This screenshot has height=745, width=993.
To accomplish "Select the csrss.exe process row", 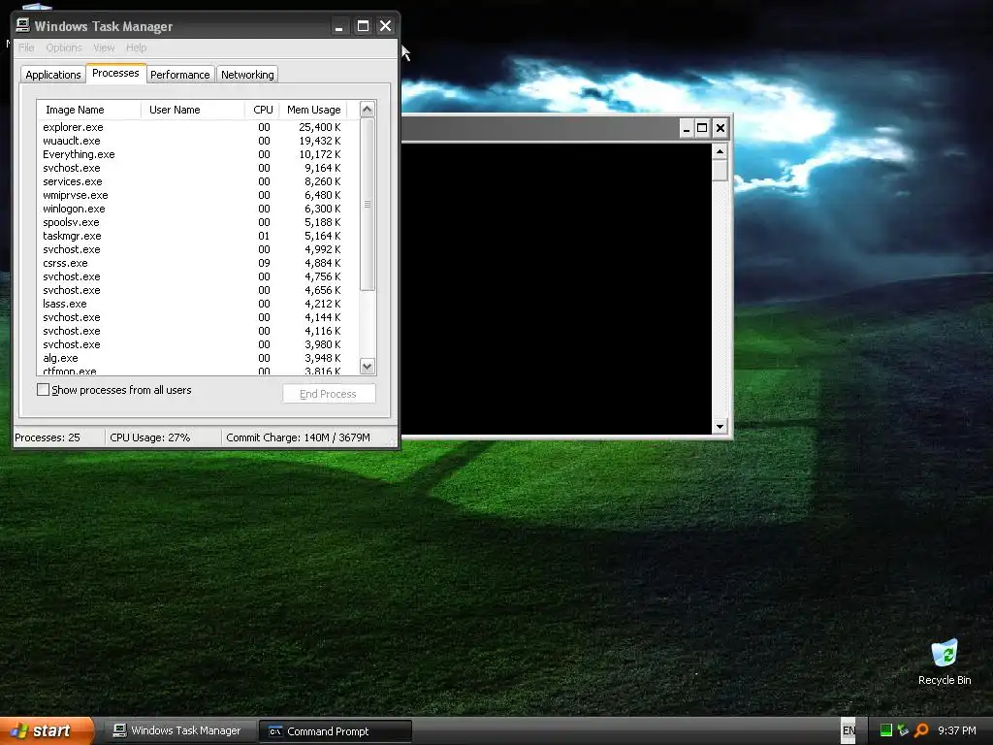I will (198, 263).
